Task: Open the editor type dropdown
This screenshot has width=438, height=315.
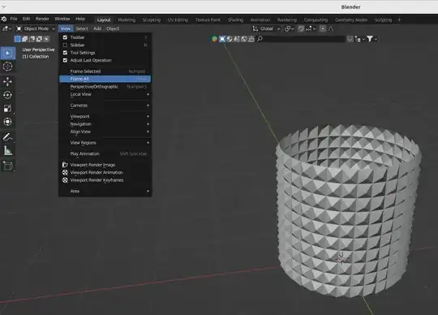Action: coord(6,28)
